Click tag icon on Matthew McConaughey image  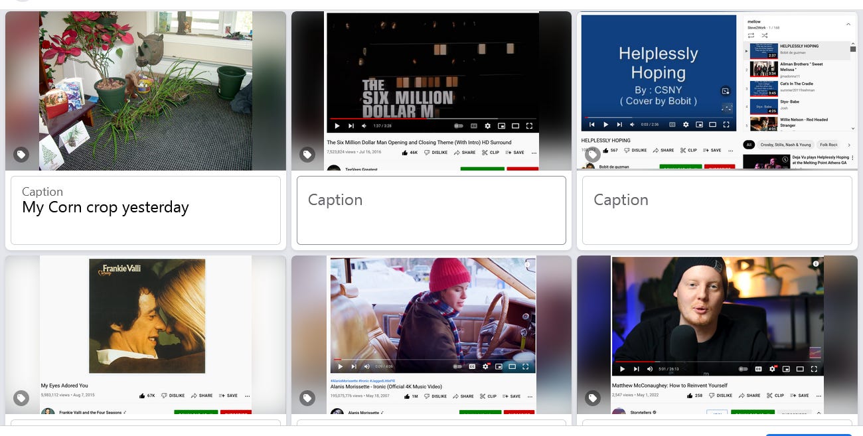pos(593,398)
